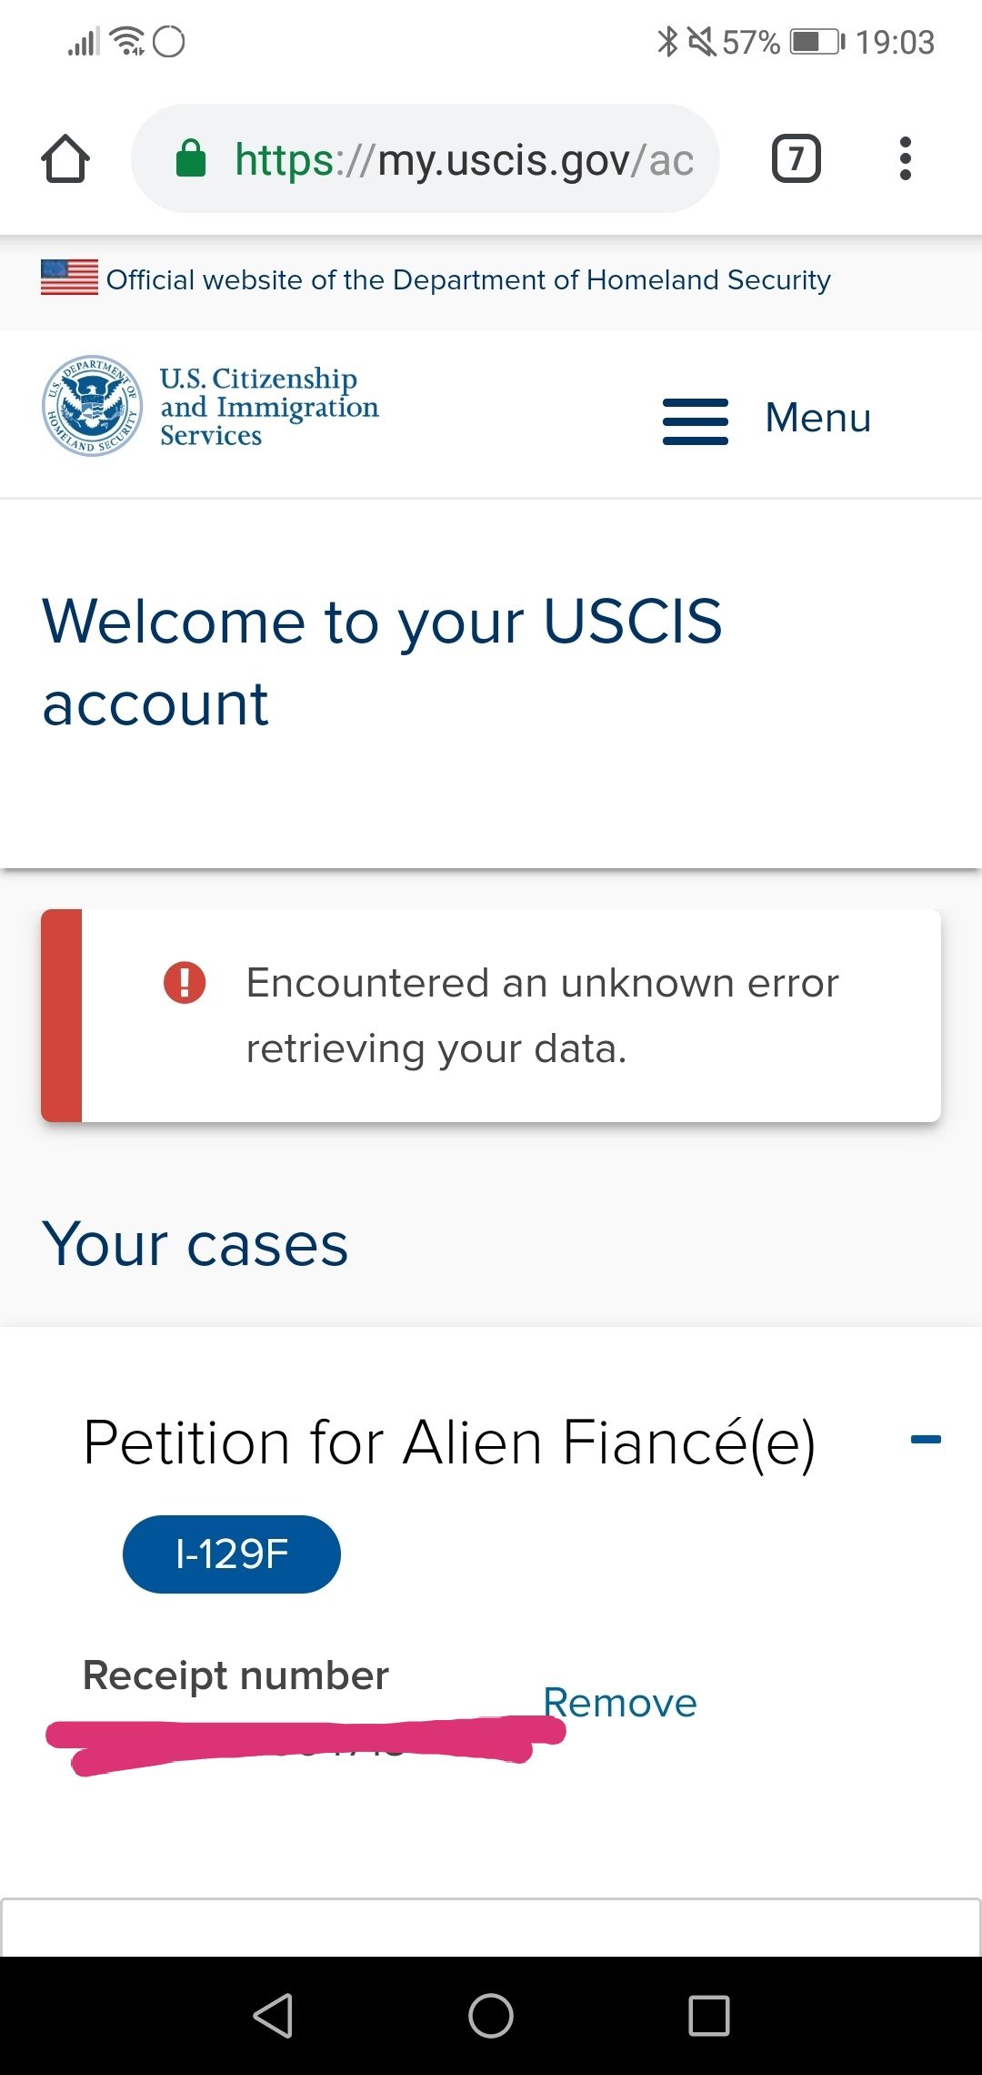Tap the green padlock security icon

[191, 158]
